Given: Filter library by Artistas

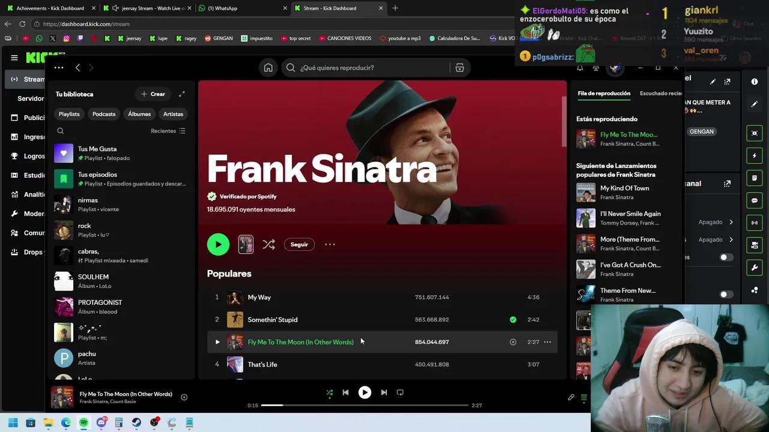Looking at the screenshot, I should pyautogui.click(x=173, y=114).
